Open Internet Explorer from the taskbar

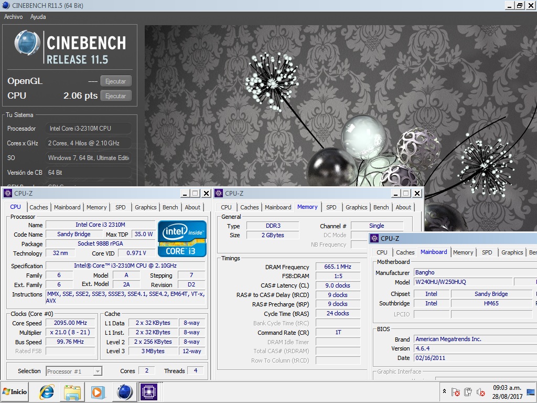pos(47,391)
